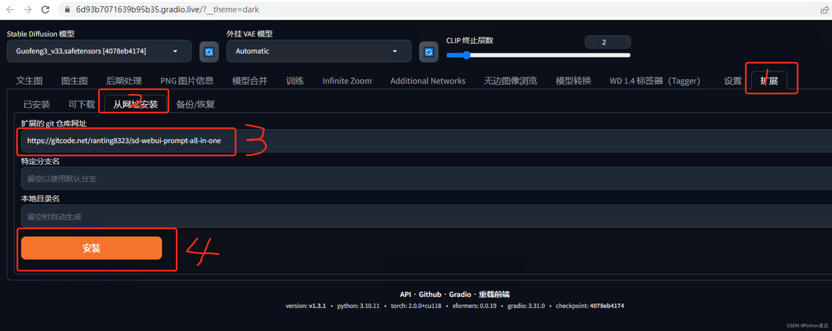Image resolution: width=832 pixels, height=331 pixels.
Task: Click the 重载前端 footer link
Action: point(494,294)
